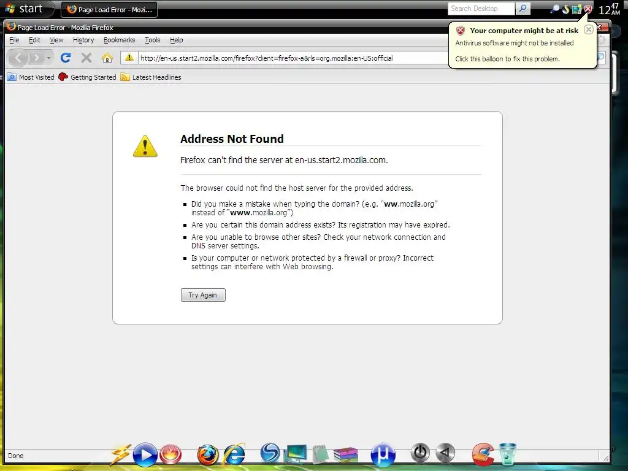Open the Getting Started bookmark
This screenshot has height=471, width=628.
[87, 77]
